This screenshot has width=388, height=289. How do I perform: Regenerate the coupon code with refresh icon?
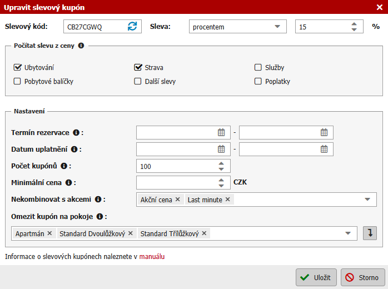pyautogui.click(x=132, y=27)
